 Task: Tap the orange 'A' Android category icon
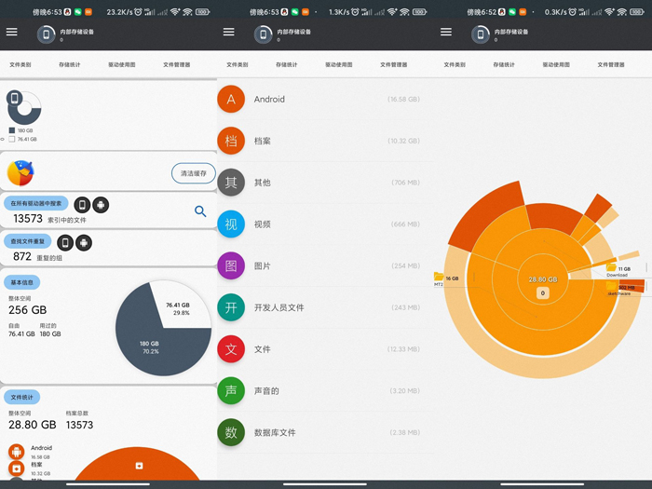[x=231, y=99]
